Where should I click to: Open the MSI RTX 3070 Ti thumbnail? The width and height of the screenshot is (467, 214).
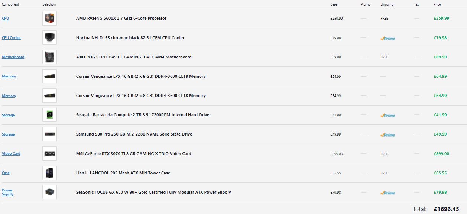pyautogui.click(x=49, y=154)
